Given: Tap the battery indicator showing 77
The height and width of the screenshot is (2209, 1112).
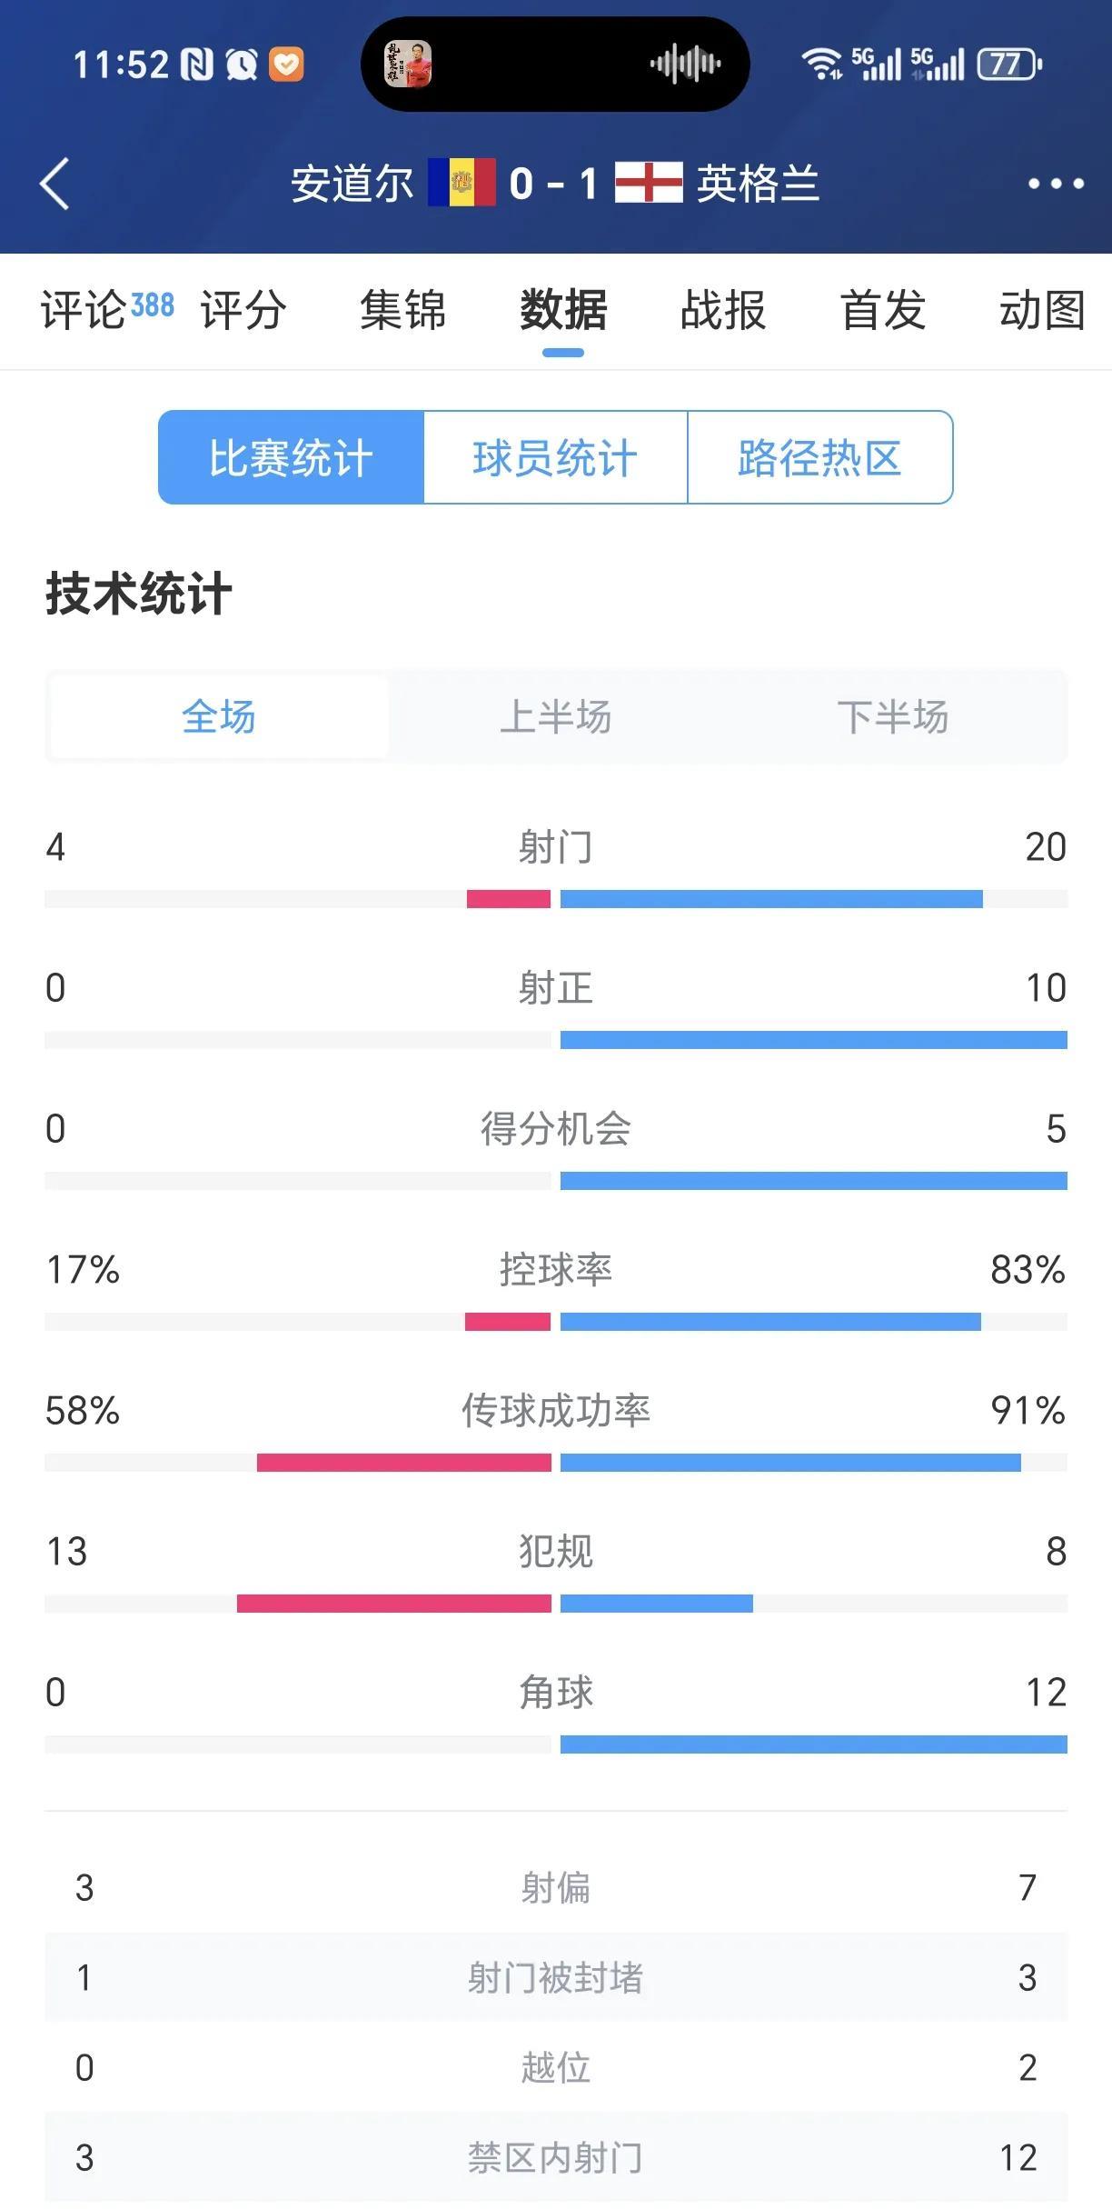Looking at the screenshot, I should (x=1008, y=65).
